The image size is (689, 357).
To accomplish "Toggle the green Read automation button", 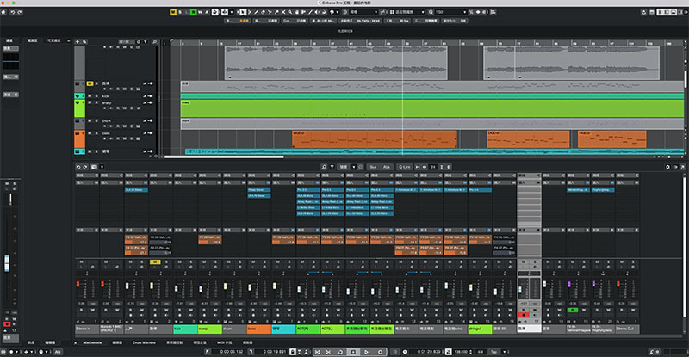I will pyautogui.click(x=193, y=12).
